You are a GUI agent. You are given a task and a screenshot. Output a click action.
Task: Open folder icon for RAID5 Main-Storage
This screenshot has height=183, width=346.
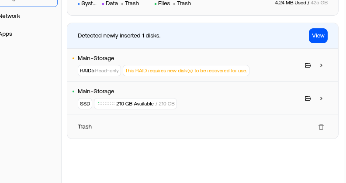(x=308, y=65)
